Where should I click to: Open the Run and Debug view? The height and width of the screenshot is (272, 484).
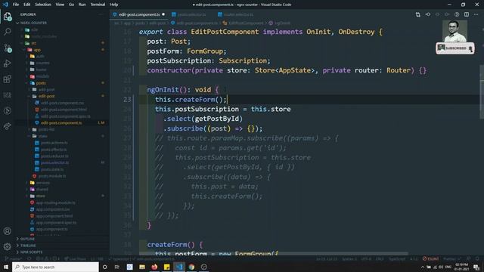[8, 63]
